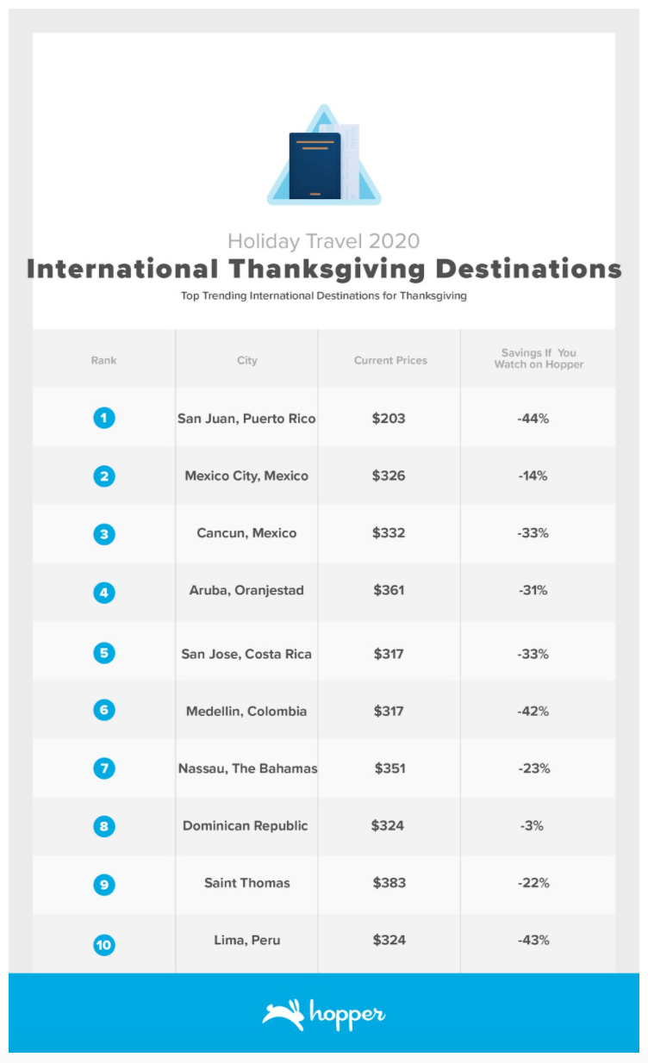Click the $361 price for Aruba
648x1063 pixels.
[389, 590]
